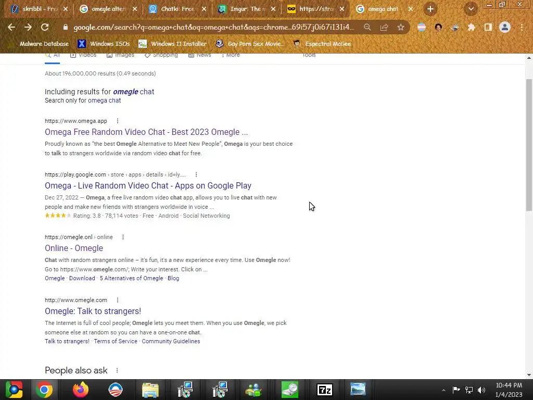
Task: Open three-dot options for omegle.onl result
Action: [123, 237]
